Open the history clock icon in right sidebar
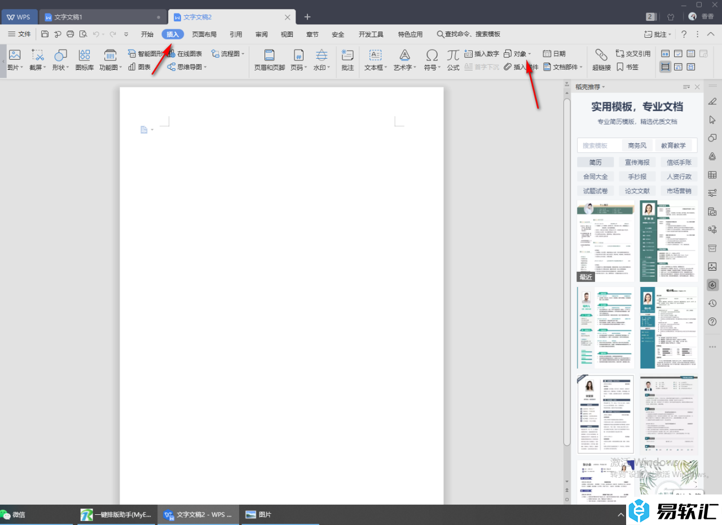This screenshot has height=525, width=722. pos(712,303)
